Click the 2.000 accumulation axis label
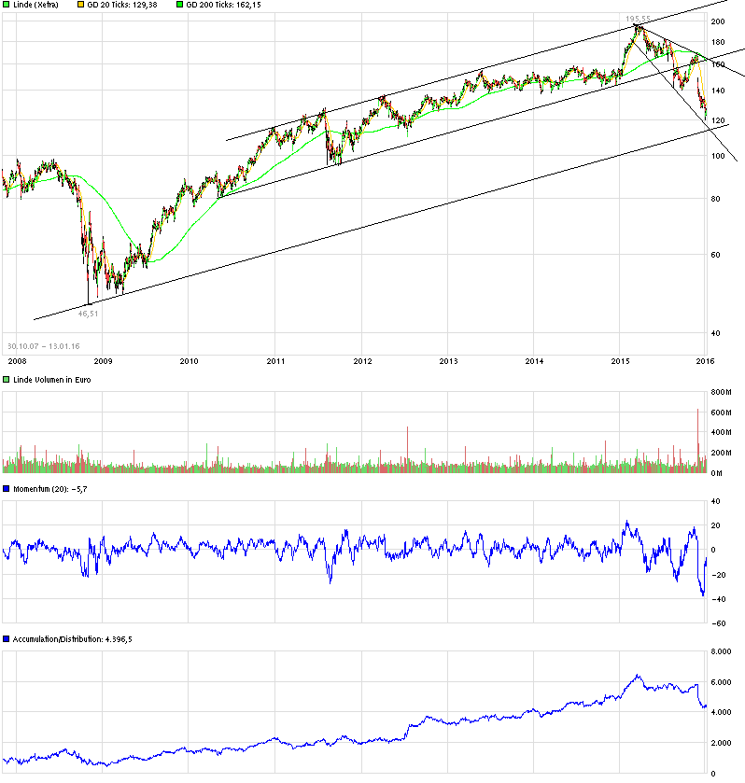745x783 pixels. (722, 743)
